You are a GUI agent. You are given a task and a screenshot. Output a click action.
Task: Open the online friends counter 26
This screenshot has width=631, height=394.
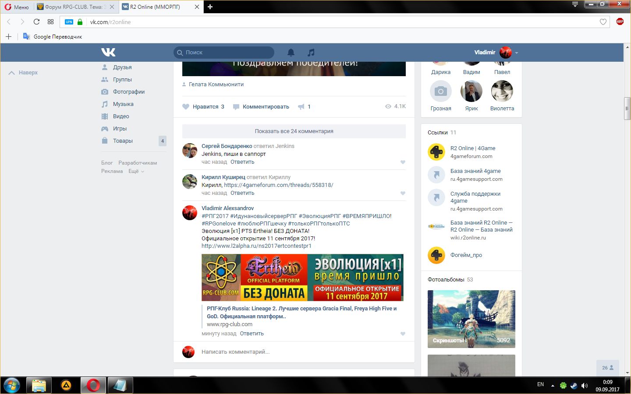coord(608,368)
